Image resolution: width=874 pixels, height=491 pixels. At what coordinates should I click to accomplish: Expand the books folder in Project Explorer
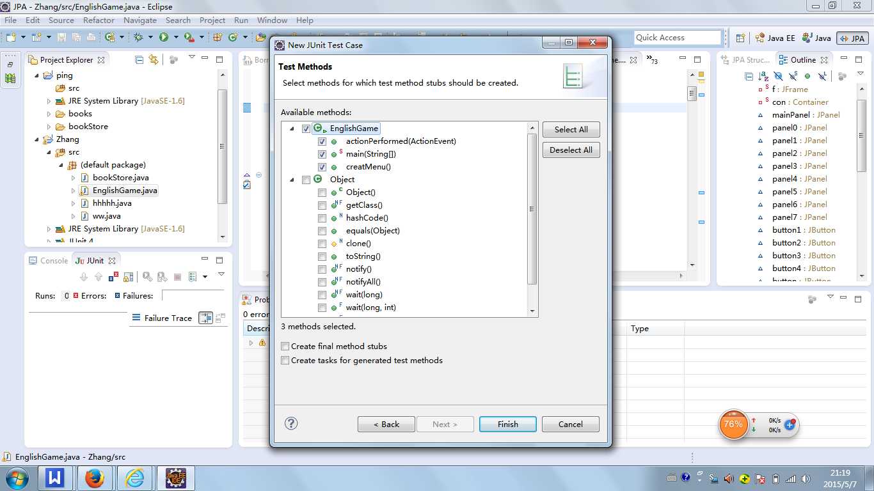49,114
